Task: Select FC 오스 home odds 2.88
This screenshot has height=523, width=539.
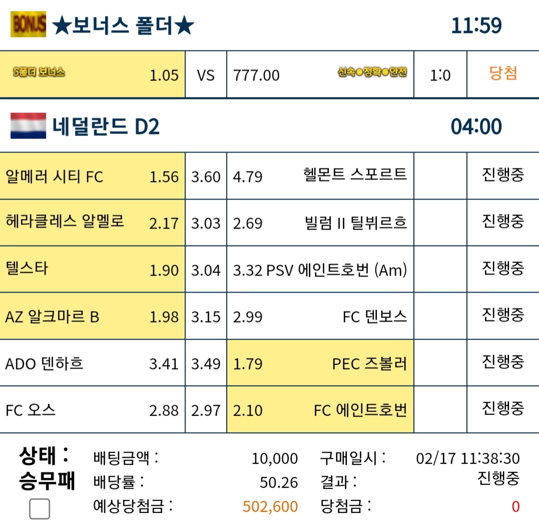Action: pyautogui.click(x=93, y=409)
